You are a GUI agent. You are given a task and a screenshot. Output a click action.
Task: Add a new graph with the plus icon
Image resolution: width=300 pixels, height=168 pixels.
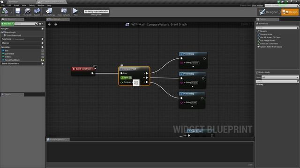pos(43,29)
